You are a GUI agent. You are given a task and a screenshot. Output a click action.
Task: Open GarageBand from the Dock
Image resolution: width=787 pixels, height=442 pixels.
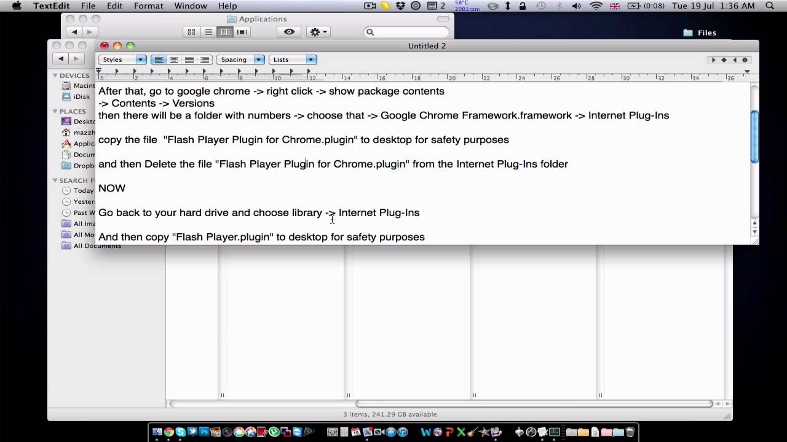[x=472, y=432]
